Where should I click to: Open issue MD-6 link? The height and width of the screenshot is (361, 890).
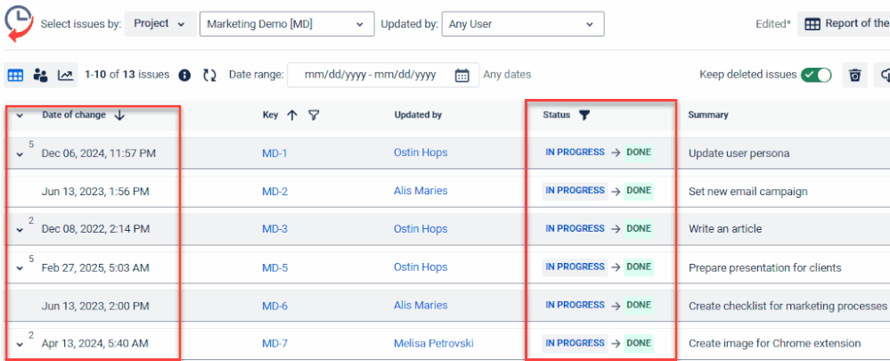[x=274, y=306]
